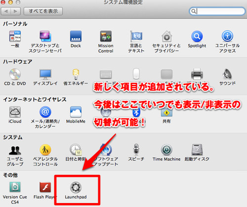Viewport: 247px width, 207px height.
Task: Click the red close window button
Action: click(3, 2)
